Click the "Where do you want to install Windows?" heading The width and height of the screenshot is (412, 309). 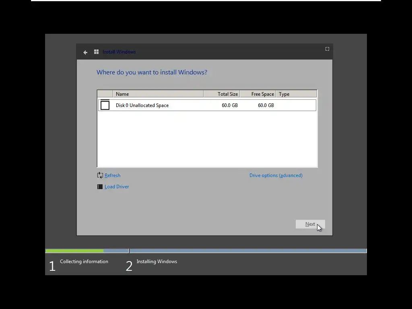pos(152,72)
